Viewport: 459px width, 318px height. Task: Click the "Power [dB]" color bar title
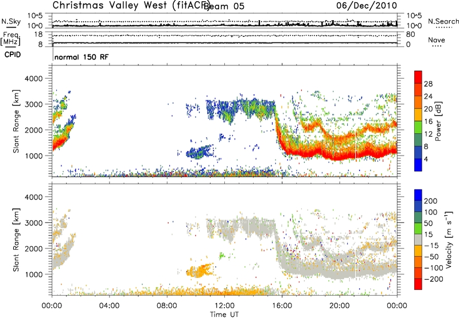coord(438,121)
